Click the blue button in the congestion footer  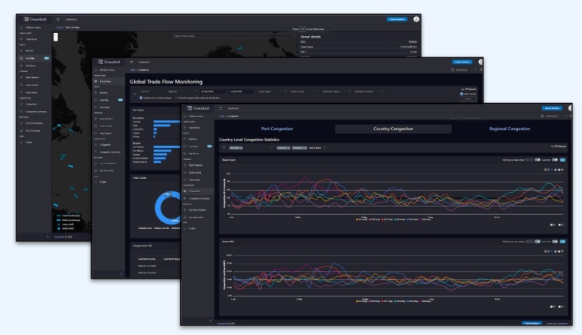coord(531,322)
